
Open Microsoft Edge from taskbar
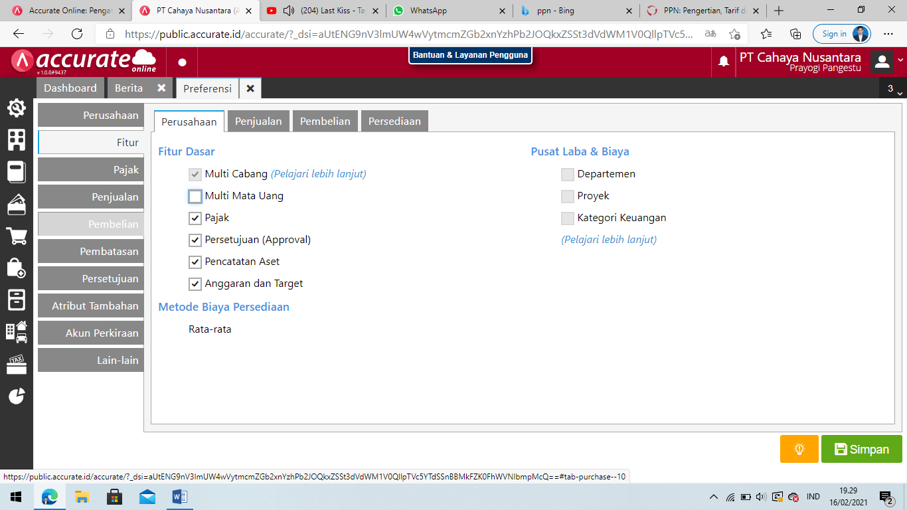click(x=49, y=496)
